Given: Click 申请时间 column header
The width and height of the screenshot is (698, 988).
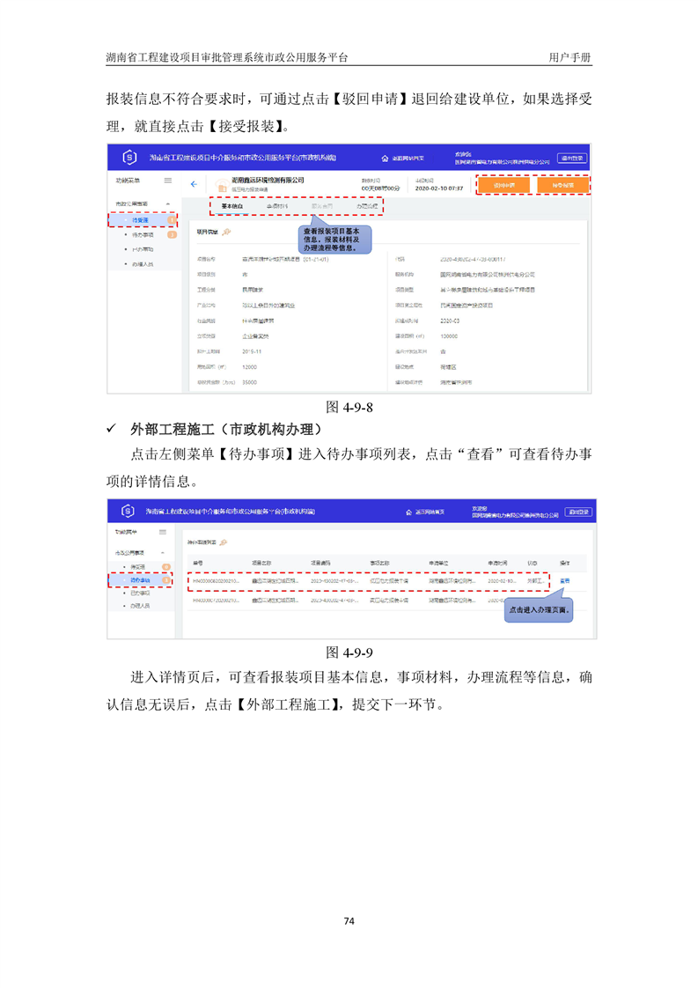Looking at the screenshot, I should click(497, 563).
